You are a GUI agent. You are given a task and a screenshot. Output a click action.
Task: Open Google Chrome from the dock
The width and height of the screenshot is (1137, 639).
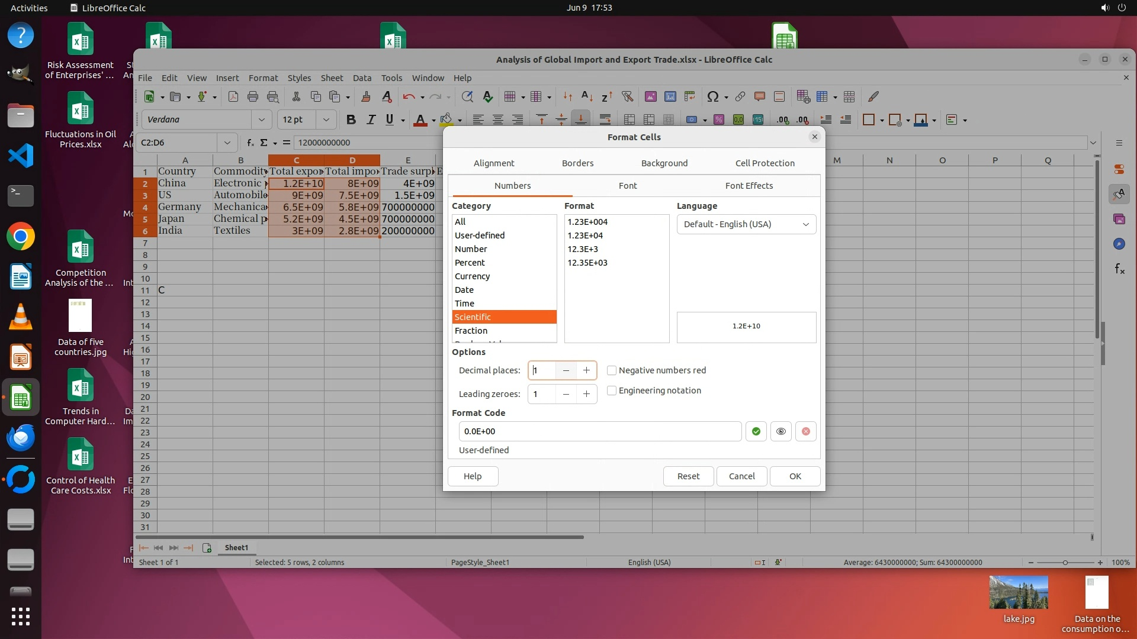point(21,237)
